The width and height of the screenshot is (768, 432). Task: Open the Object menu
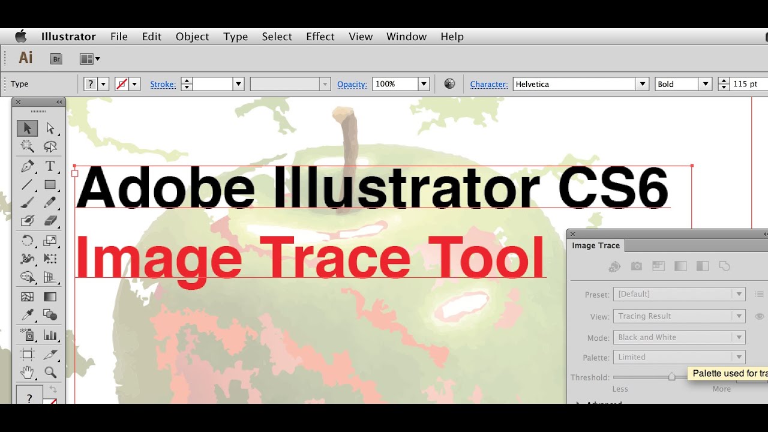[193, 37]
